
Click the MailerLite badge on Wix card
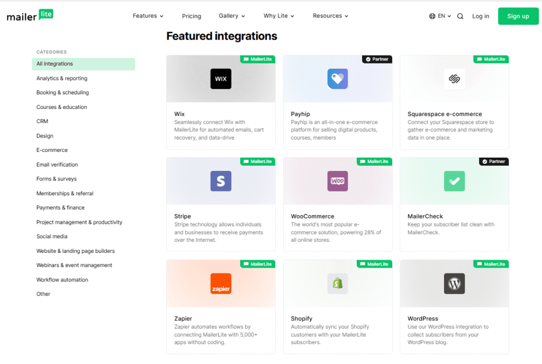coord(258,59)
